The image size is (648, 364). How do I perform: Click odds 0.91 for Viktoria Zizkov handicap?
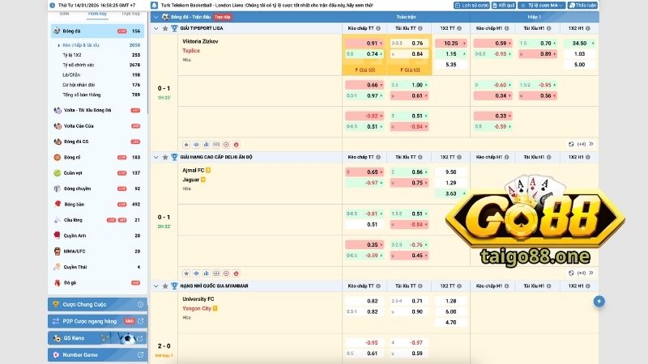point(364,44)
